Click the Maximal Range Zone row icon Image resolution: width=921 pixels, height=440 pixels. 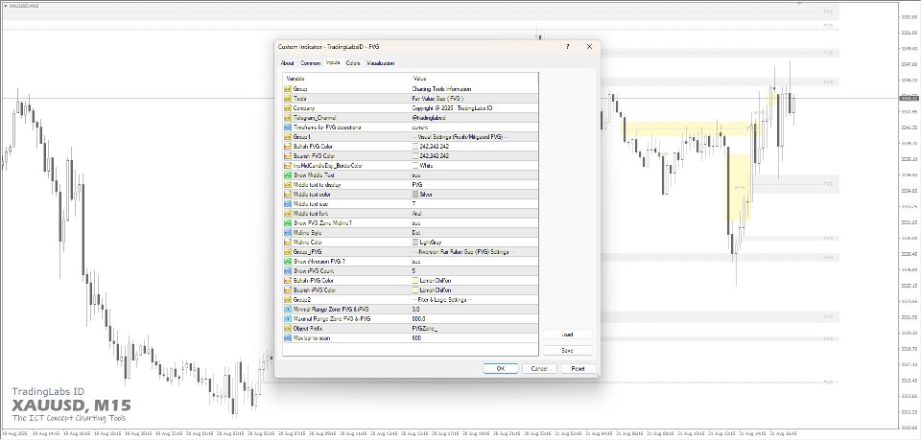coord(288,318)
